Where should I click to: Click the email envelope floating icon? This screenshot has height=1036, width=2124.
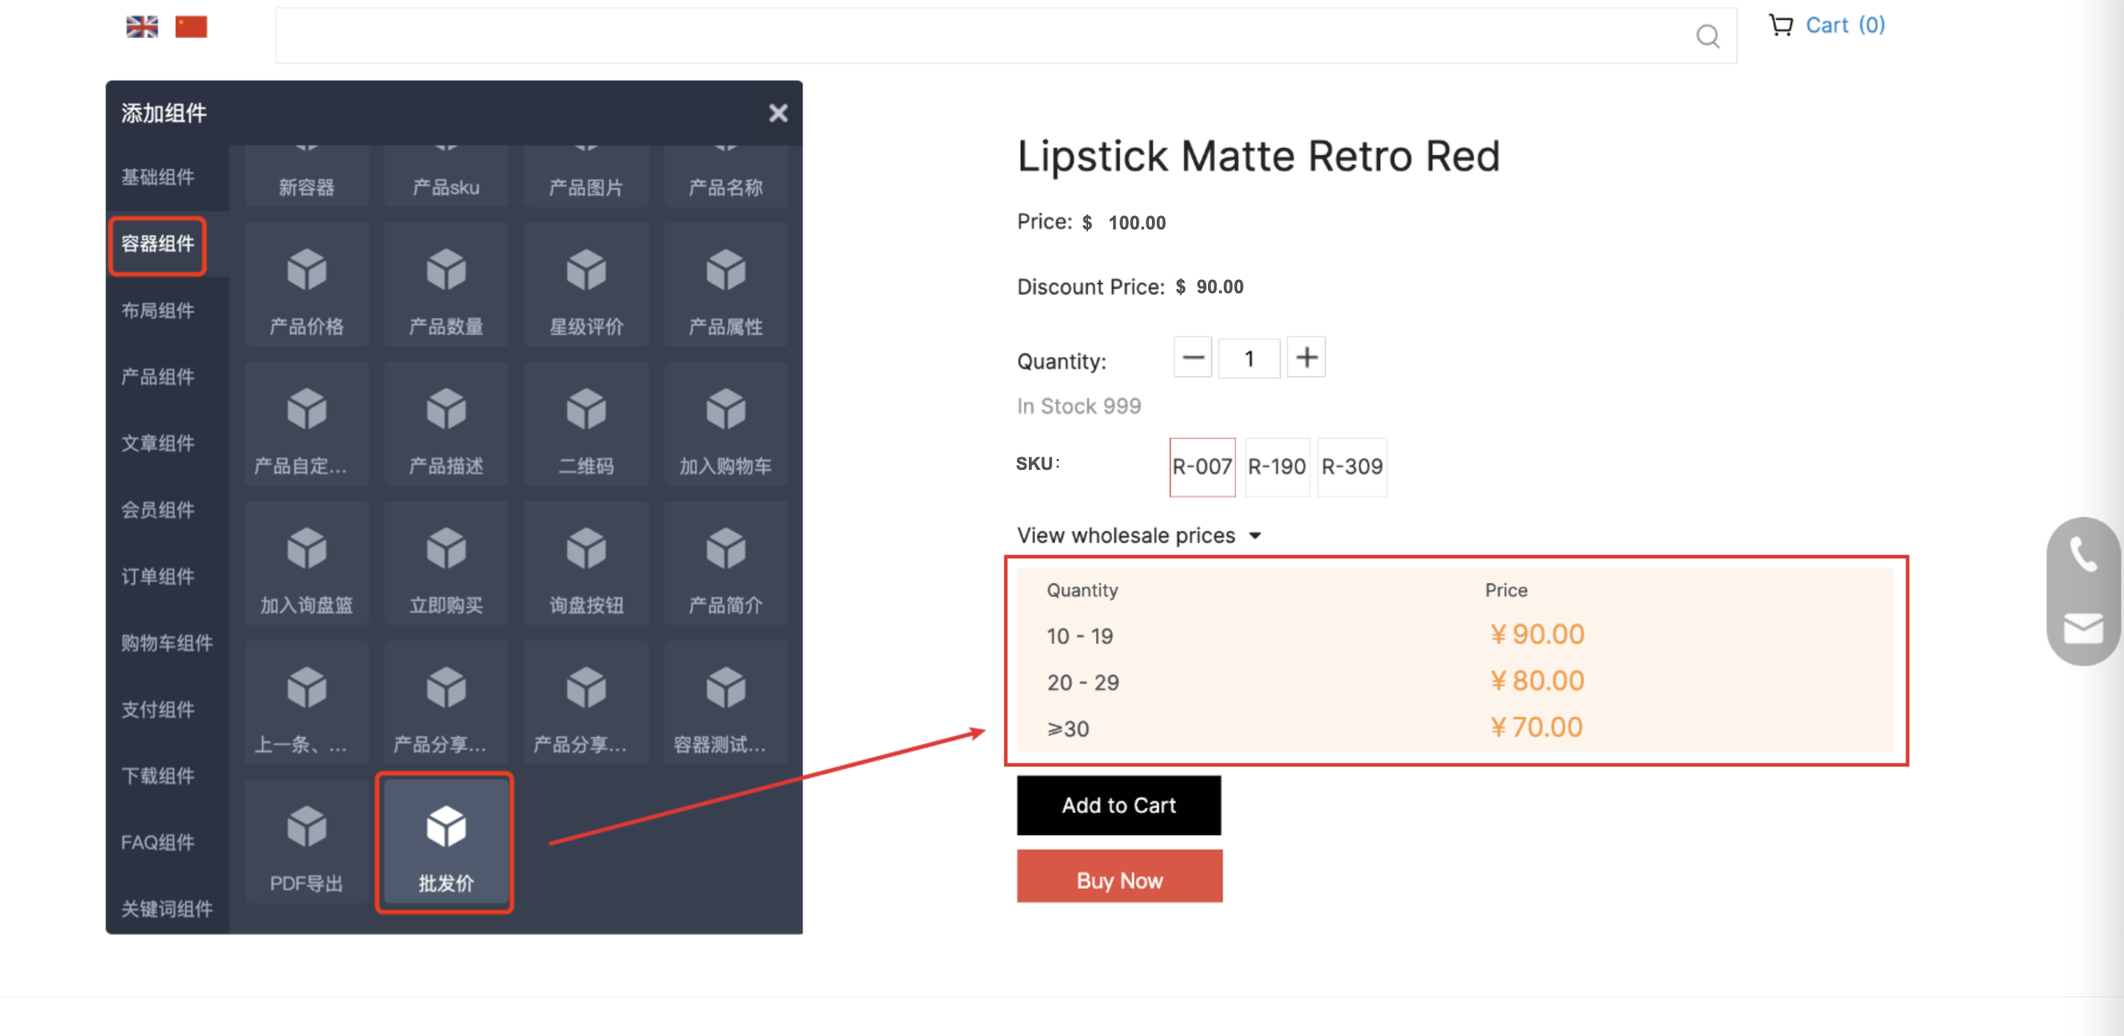pyautogui.click(x=2083, y=629)
